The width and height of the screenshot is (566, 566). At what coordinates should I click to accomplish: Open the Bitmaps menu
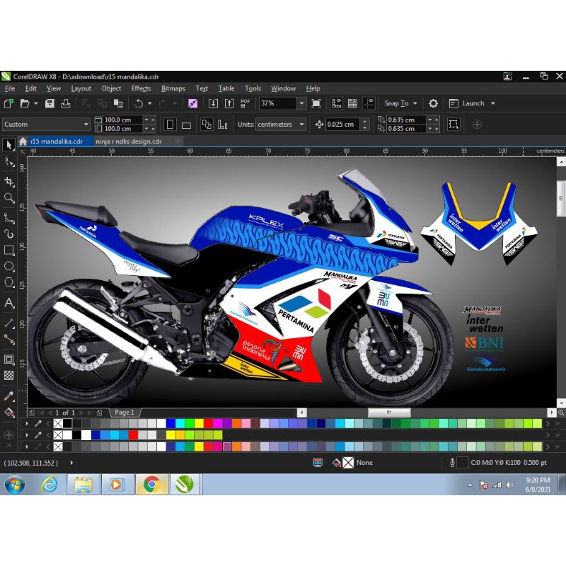[x=173, y=88]
